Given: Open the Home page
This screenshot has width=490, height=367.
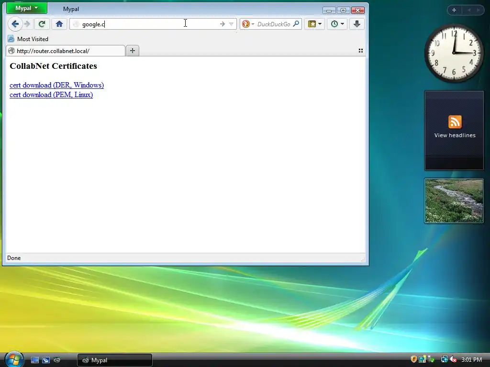Looking at the screenshot, I should 59,24.
